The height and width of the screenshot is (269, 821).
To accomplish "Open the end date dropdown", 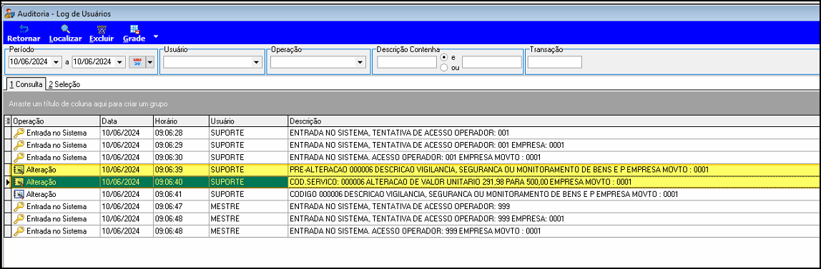I will 120,62.
